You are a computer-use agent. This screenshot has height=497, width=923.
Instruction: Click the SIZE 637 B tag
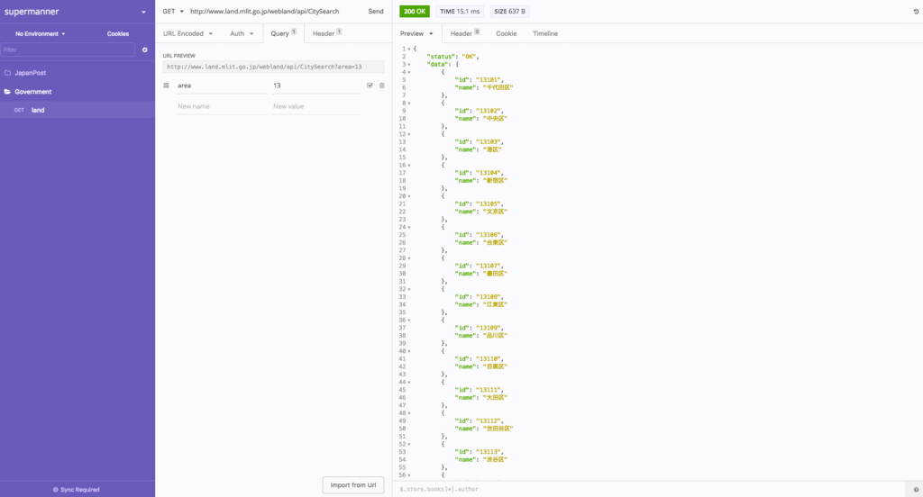[510, 11]
